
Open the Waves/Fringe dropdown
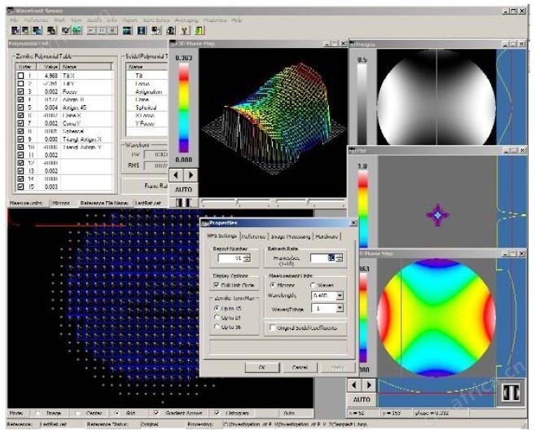(x=340, y=308)
